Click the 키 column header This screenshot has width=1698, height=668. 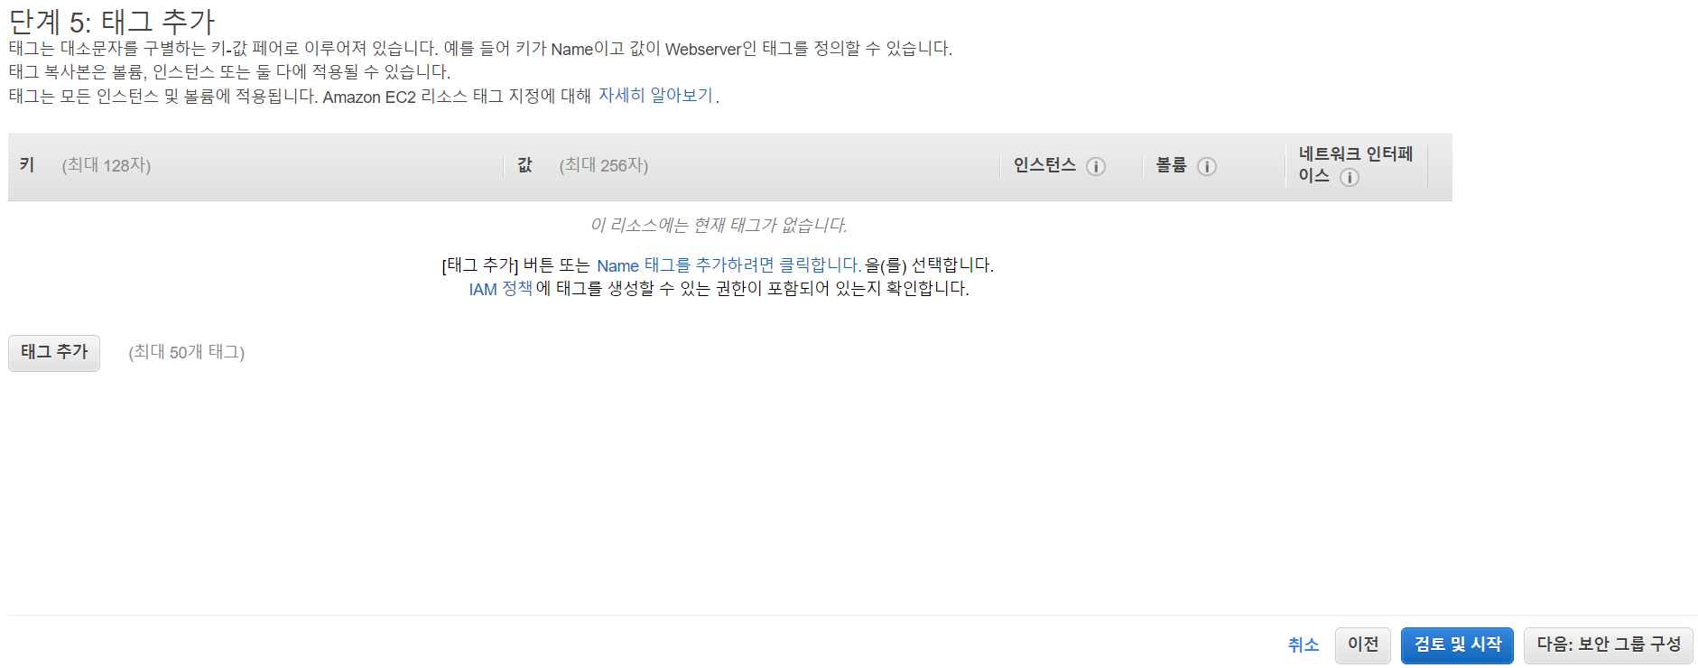pos(27,165)
